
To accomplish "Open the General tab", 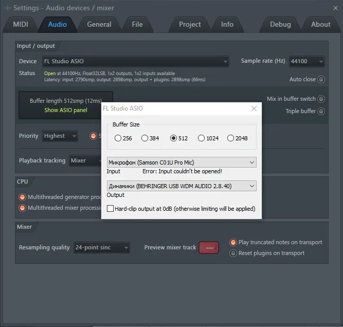I will 99,25.
